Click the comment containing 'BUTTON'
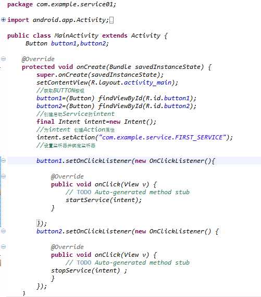261x297 pixels. (x=60, y=90)
